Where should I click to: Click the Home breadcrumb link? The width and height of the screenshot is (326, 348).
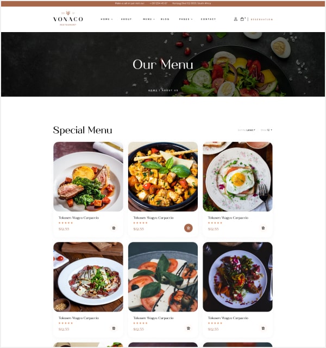[153, 91]
